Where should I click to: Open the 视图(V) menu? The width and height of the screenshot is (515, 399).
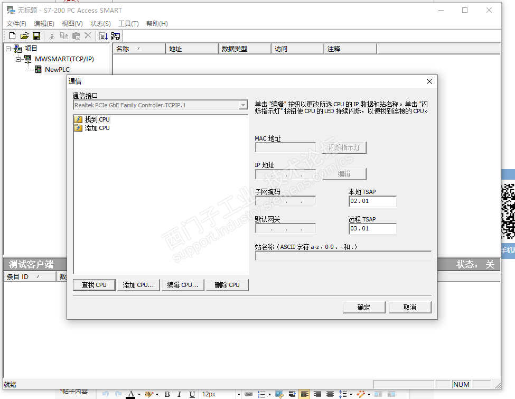coord(72,24)
